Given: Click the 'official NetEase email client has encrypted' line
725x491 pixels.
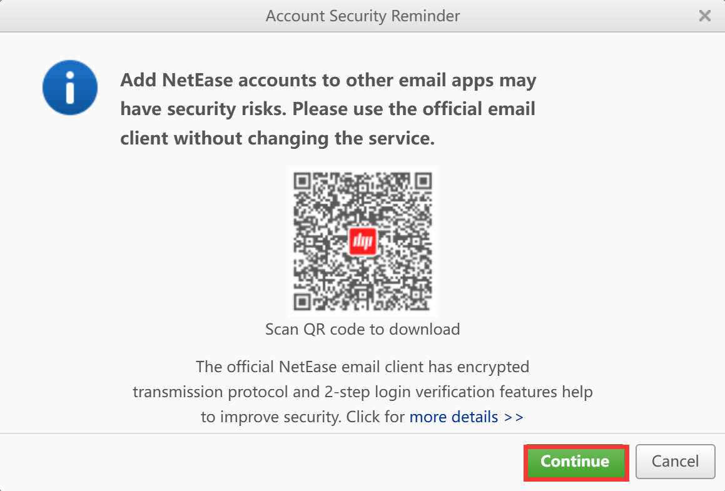Looking at the screenshot, I should [363, 367].
